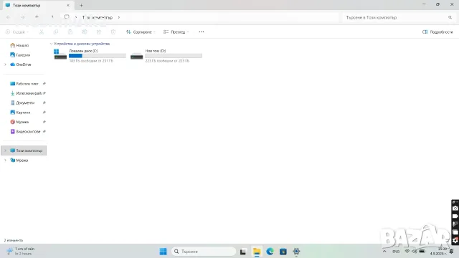Image resolution: width=459 pixels, height=258 pixels.
Task: Open the Преглед view dropdown
Action: pos(176,32)
